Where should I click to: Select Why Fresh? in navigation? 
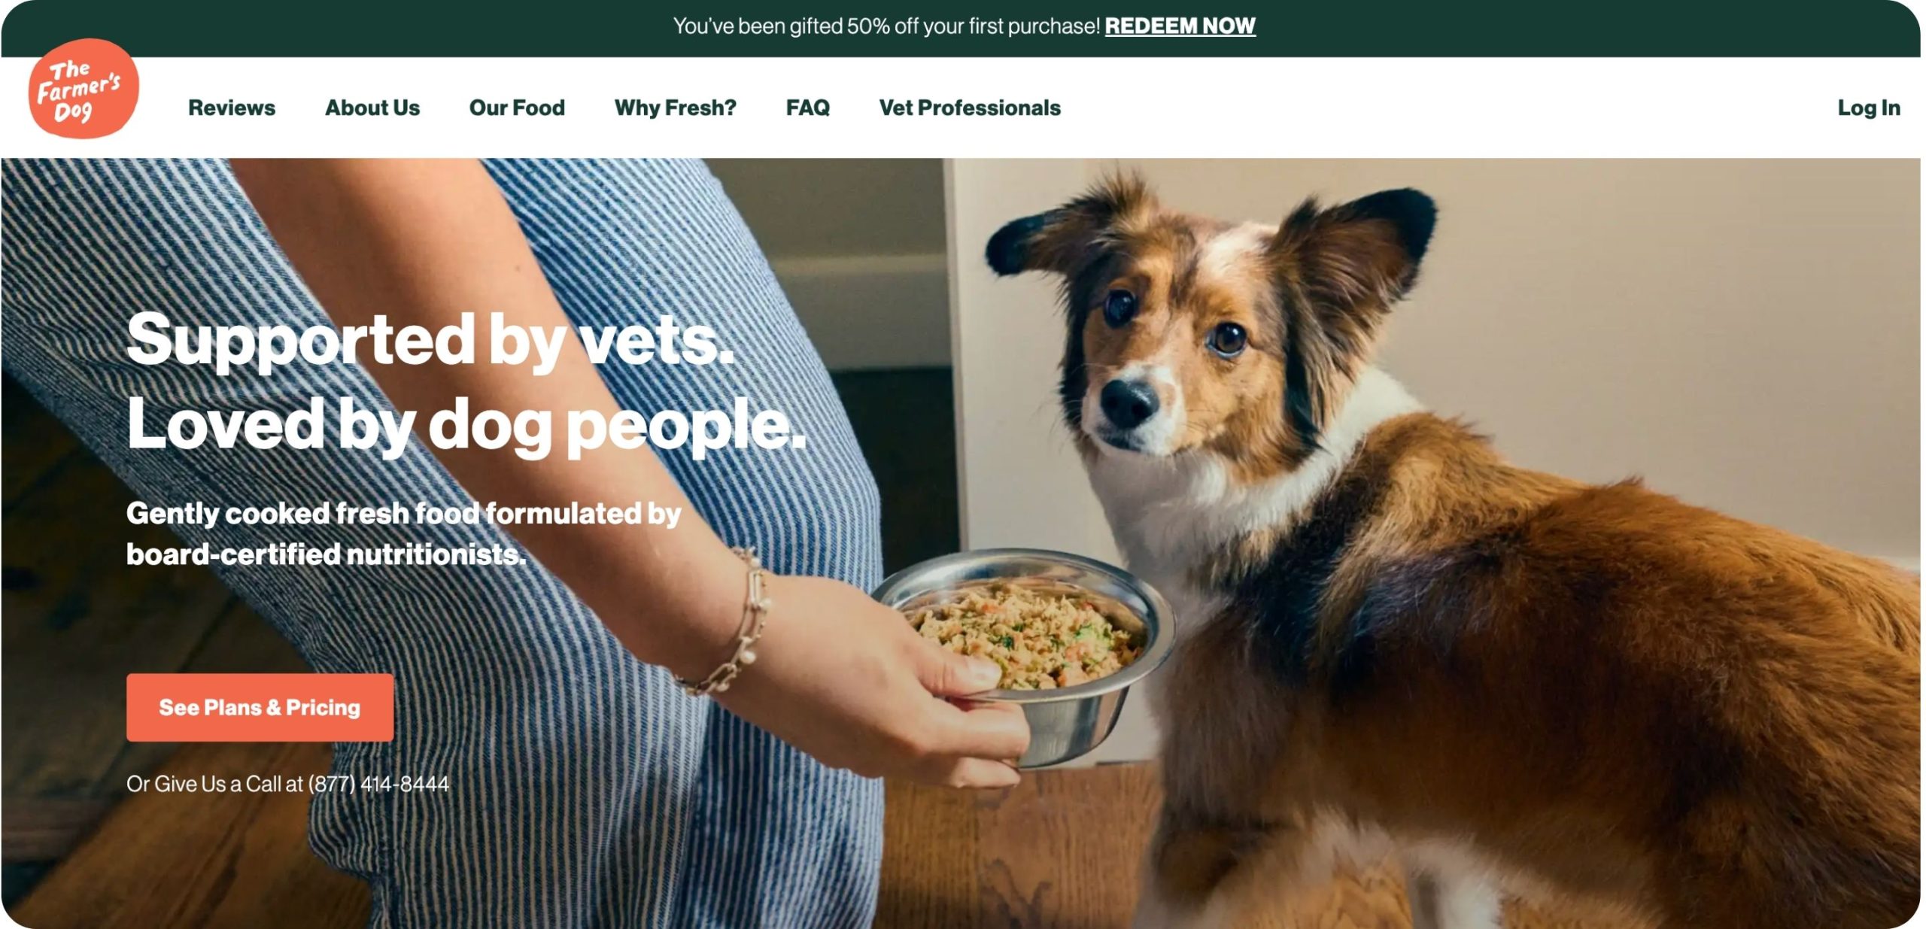(x=675, y=108)
